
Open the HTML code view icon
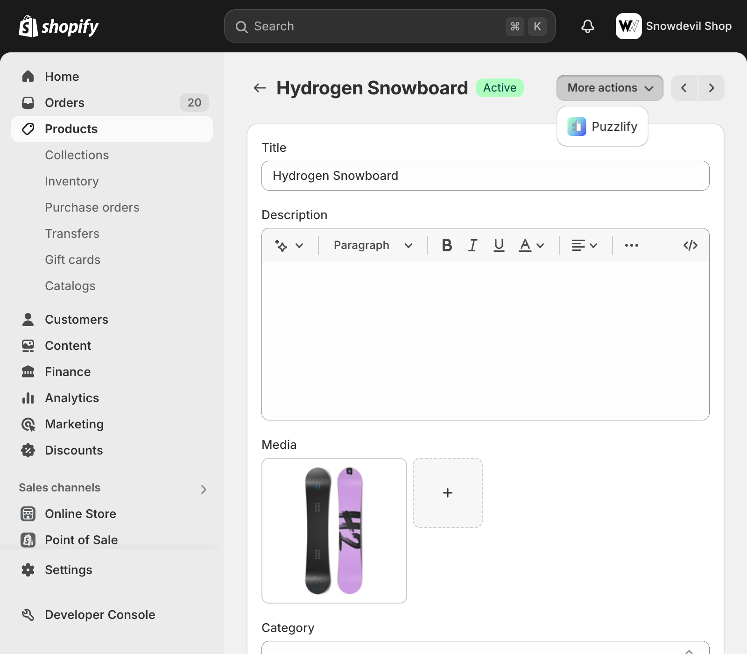(x=690, y=245)
